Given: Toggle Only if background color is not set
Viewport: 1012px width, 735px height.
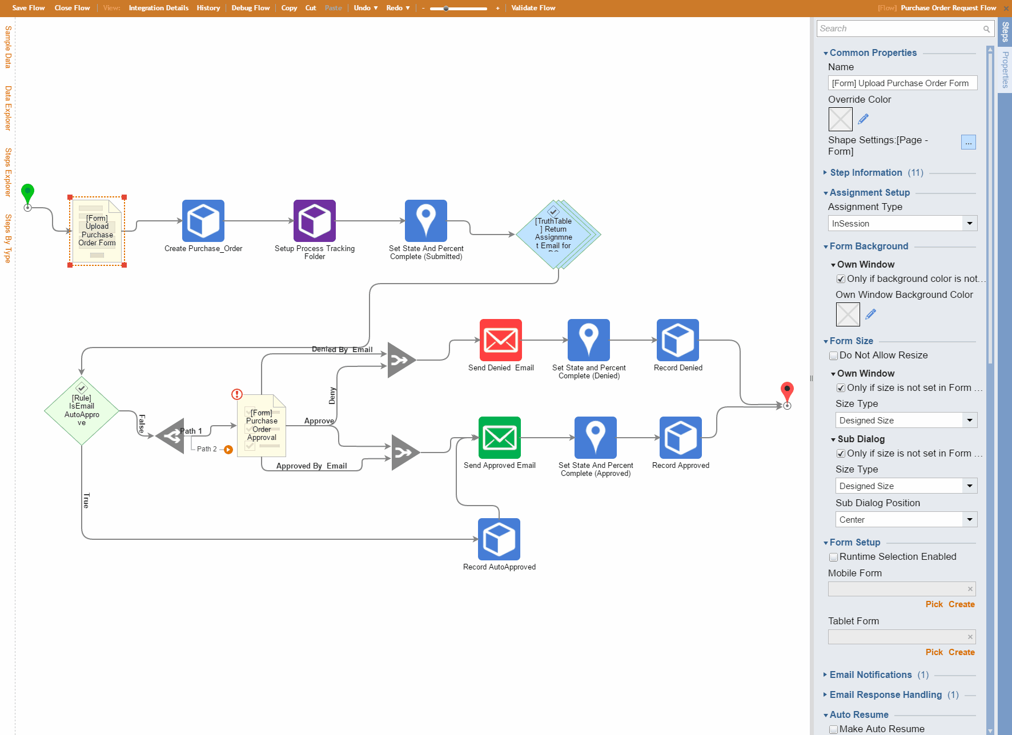Looking at the screenshot, I should pyautogui.click(x=841, y=279).
